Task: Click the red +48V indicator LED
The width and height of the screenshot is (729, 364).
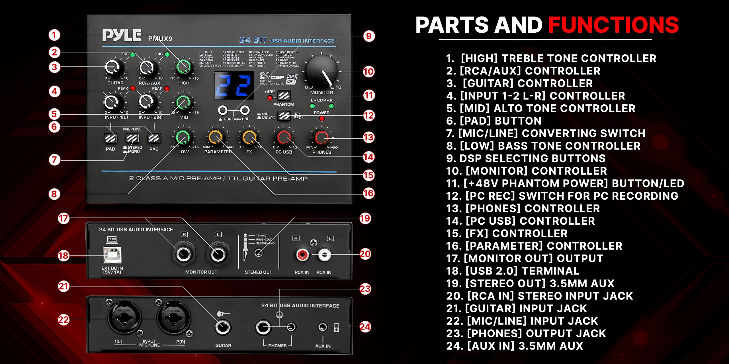Action: 270,98
